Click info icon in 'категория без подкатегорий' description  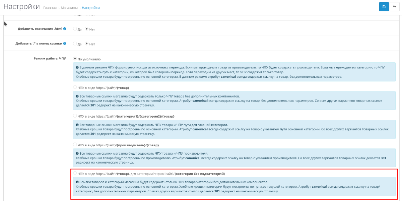(x=77, y=182)
